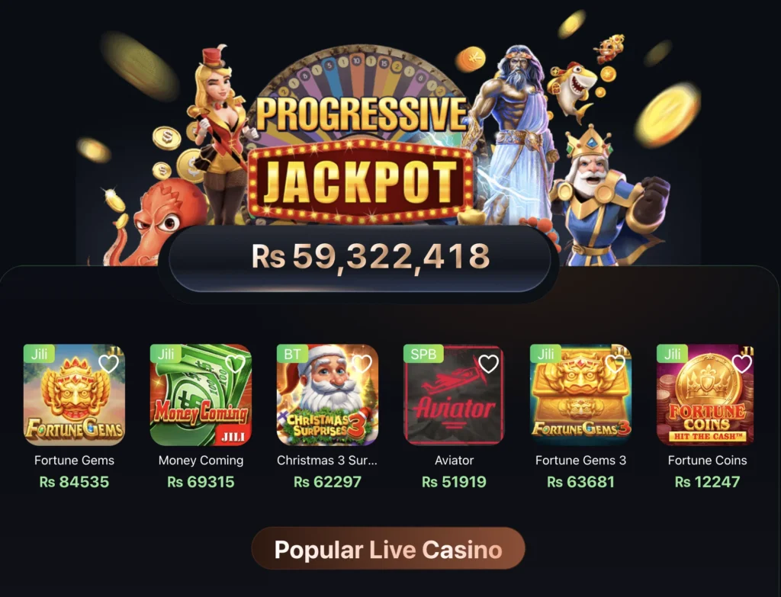Click the Aviator game title text
Viewport: 781px width, 597px height.
click(454, 460)
